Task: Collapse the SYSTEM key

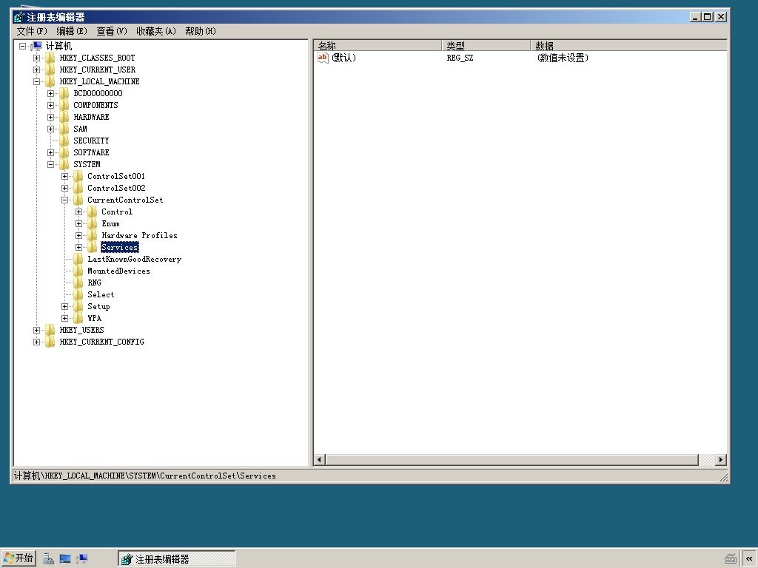Action: 50,165
